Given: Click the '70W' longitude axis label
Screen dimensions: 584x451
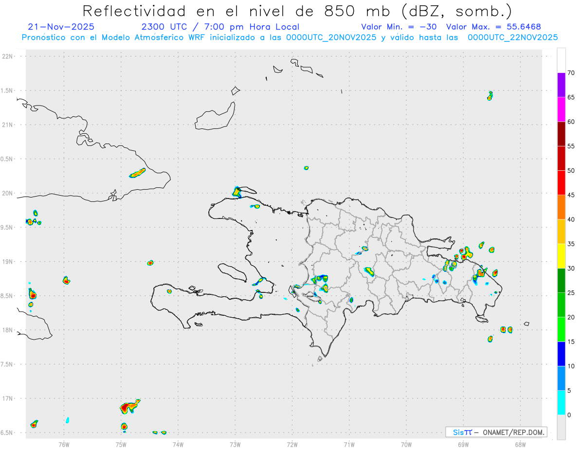Looking at the screenshot, I should (x=406, y=444).
